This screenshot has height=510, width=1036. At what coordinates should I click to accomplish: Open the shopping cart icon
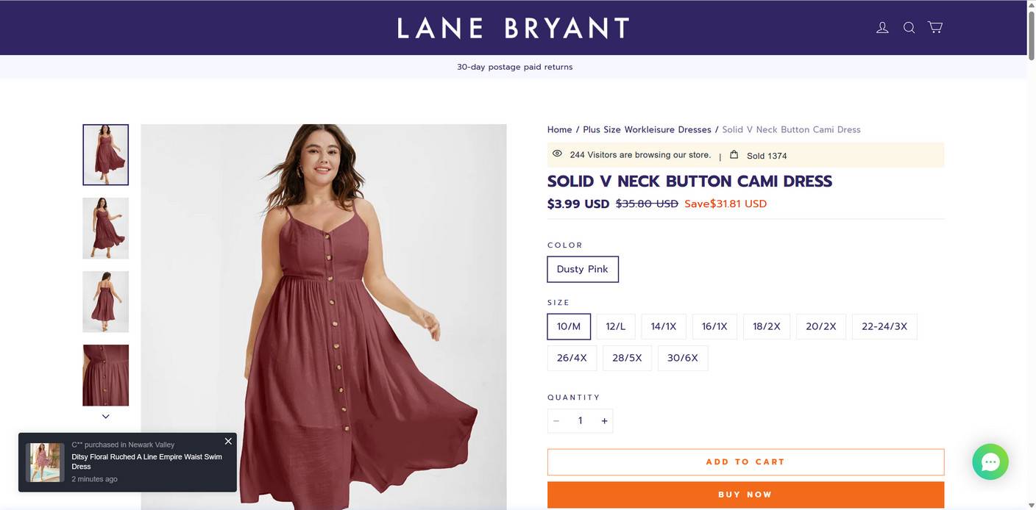pos(935,27)
